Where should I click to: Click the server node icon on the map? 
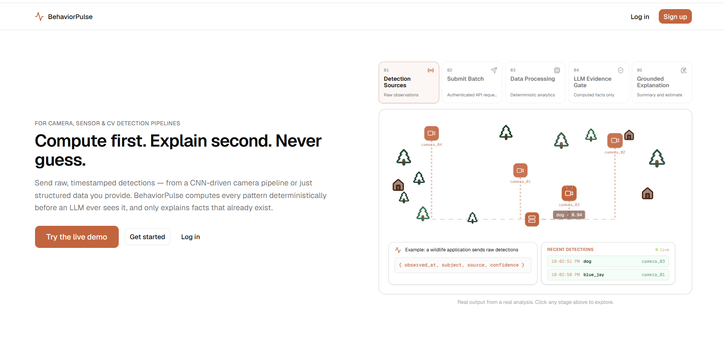click(x=532, y=219)
